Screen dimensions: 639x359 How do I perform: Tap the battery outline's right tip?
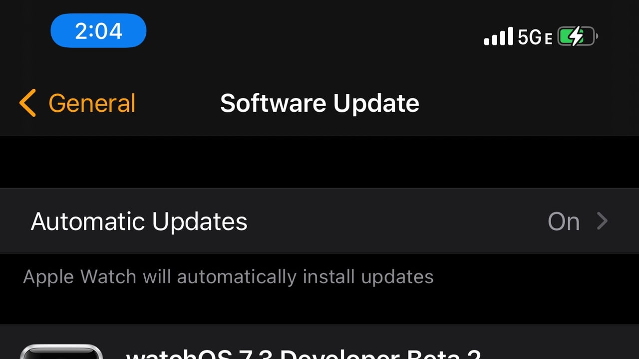pyautogui.click(x=597, y=37)
